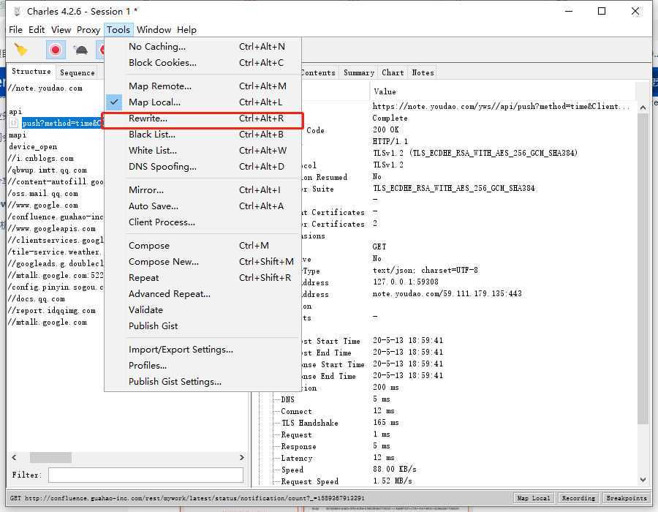Open Map Remote... settings
Viewport: 658px width, 512px height.
[x=203, y=86]
